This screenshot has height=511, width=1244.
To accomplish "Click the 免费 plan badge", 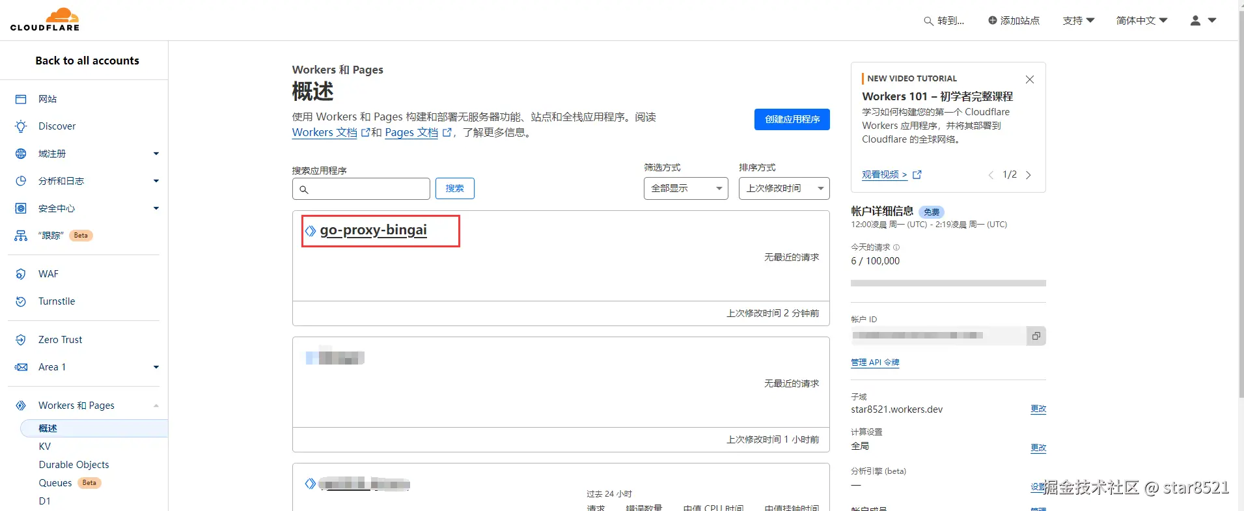I will (x=932, y=212).
